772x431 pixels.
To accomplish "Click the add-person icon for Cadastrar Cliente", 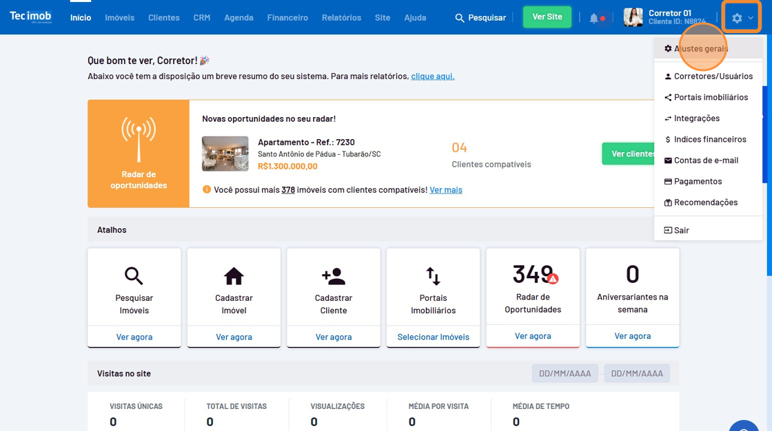I will tap(334, 276).
